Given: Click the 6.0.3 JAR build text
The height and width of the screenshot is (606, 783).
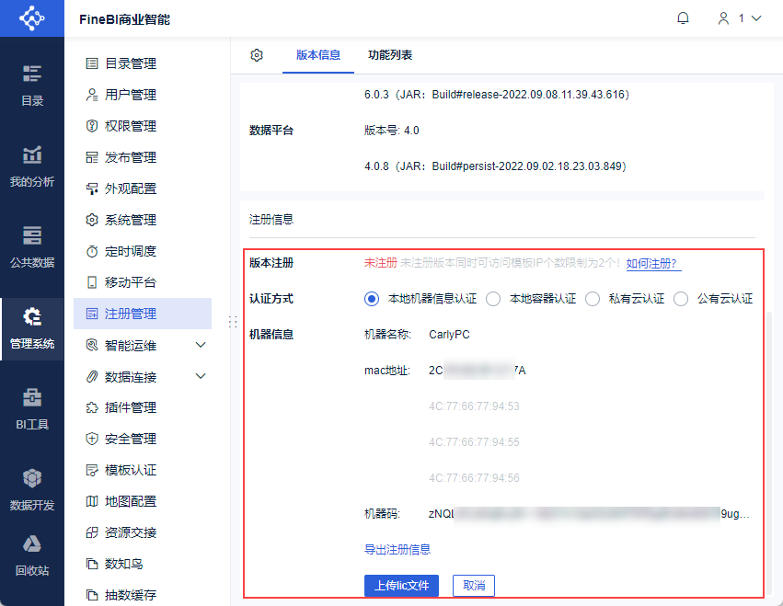Looking at the screenshot, I should point(496,95).
